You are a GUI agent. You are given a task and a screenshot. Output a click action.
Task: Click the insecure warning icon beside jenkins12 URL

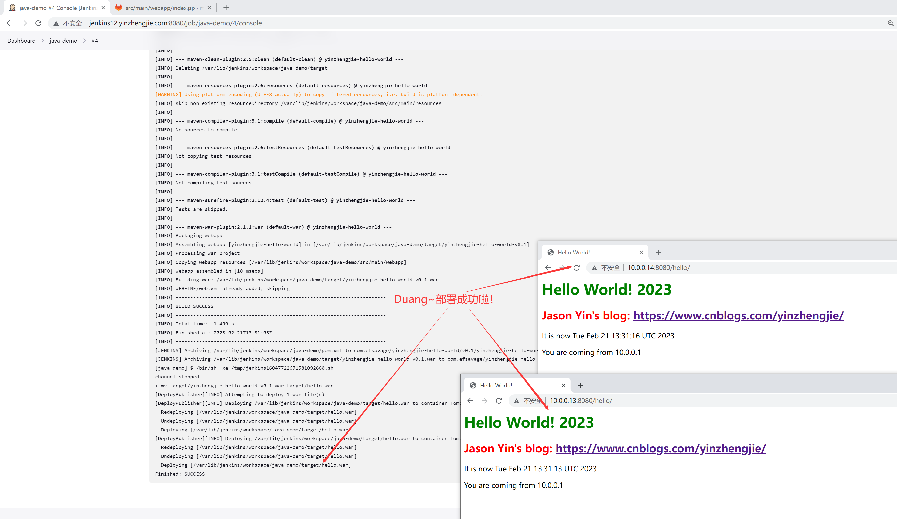click(56, 24)
